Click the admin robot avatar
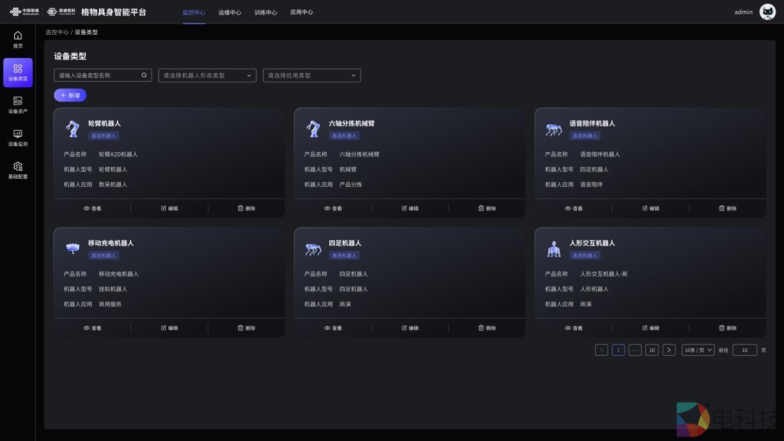The image size is (784, 441). (x=767, y=12)
